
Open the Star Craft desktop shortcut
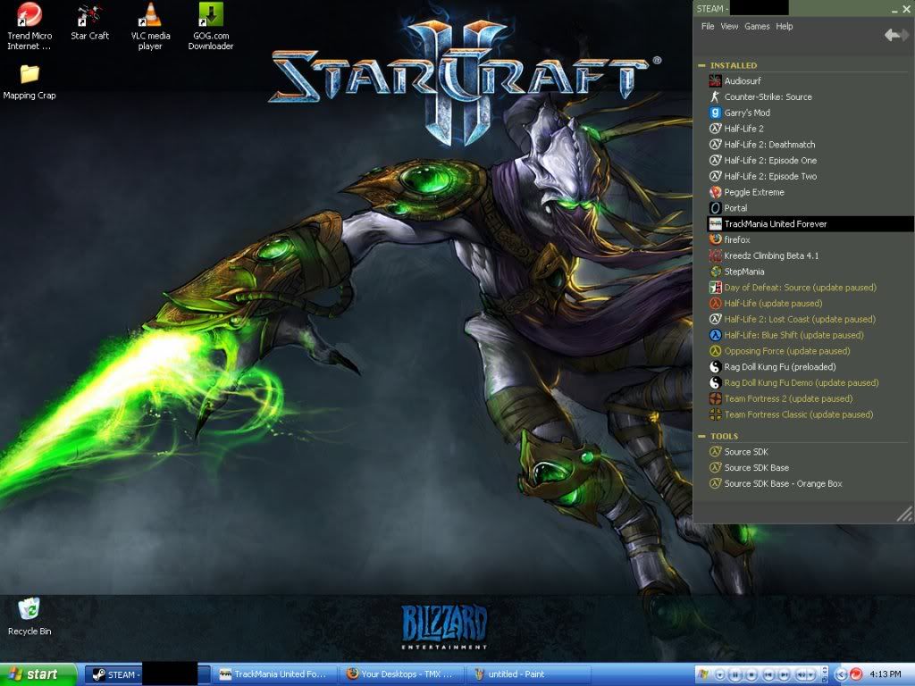click(89, 22)
